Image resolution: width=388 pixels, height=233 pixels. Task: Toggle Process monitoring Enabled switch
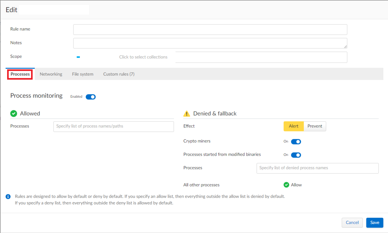(91, 97)
